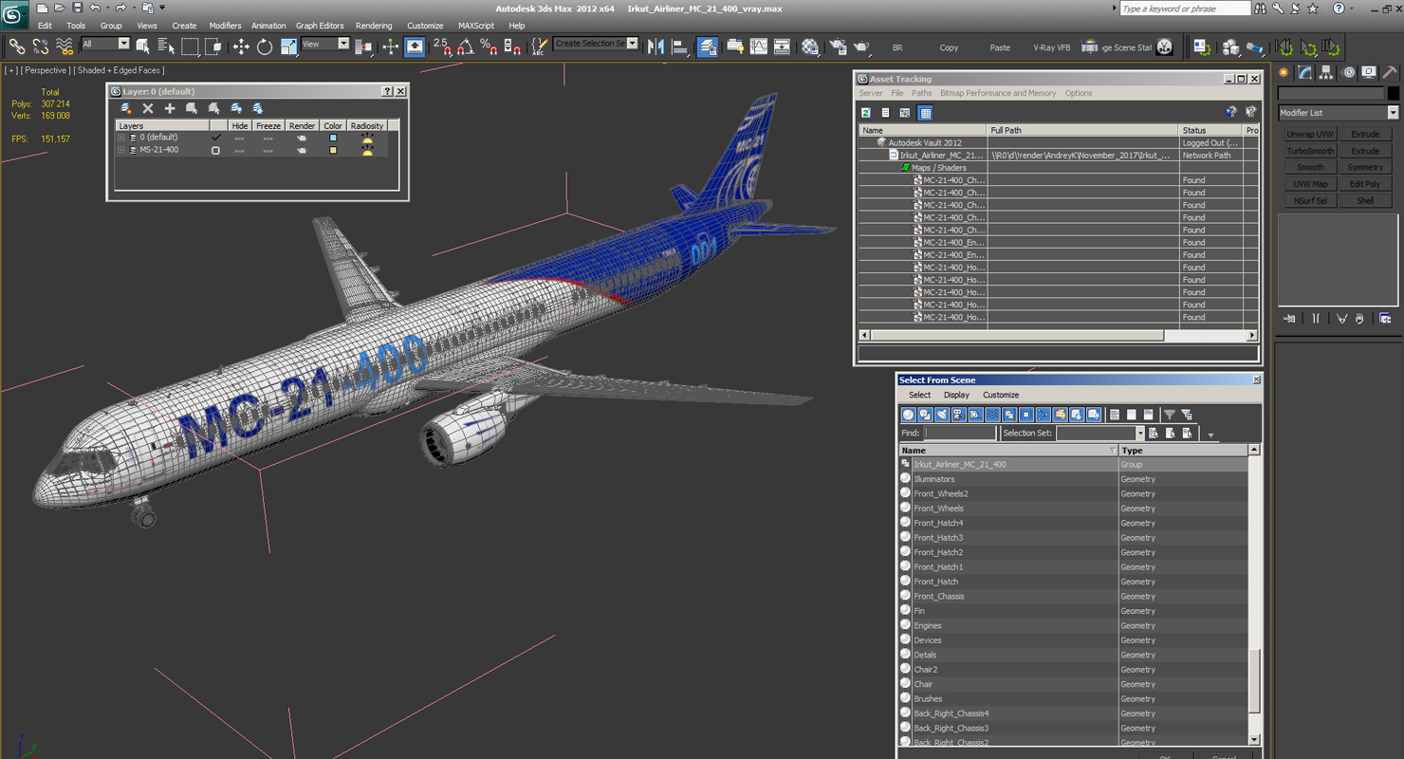Click the Undo arrow icon
The image size is (1404, 759).
click(95, 8)
